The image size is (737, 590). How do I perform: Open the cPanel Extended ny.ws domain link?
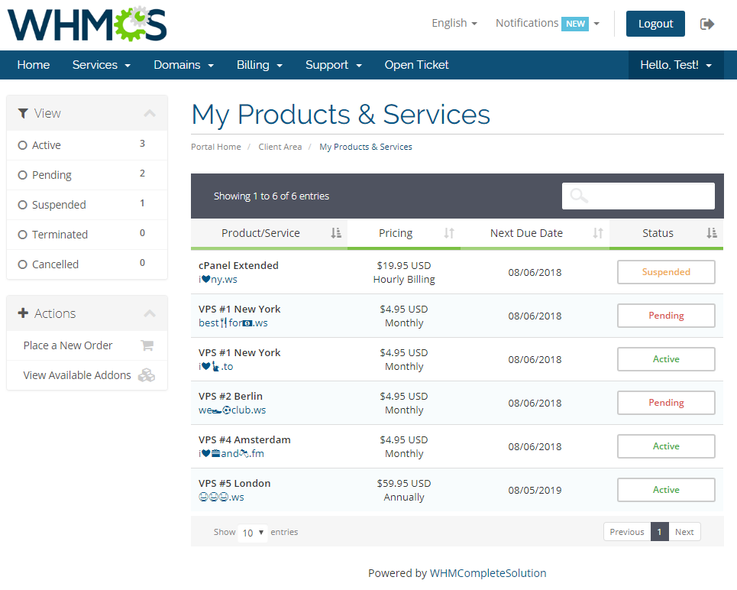tap(218, 280)
